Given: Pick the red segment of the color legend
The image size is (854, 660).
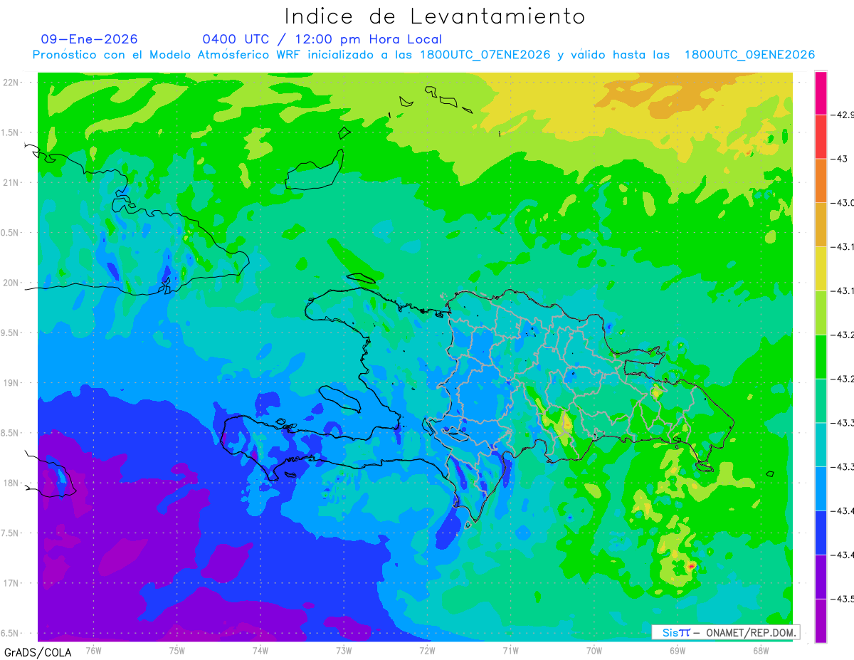Looking at the screenshot, I should point(821,136).
